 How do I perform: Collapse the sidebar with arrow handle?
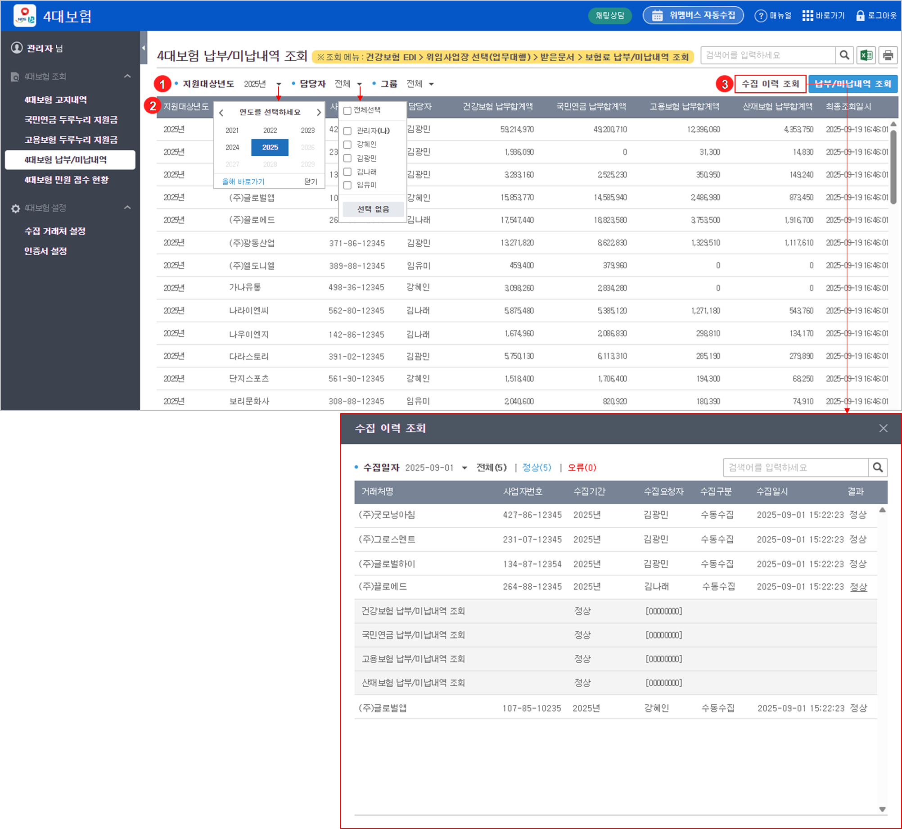pyautogui.click(x=144, y=48)
